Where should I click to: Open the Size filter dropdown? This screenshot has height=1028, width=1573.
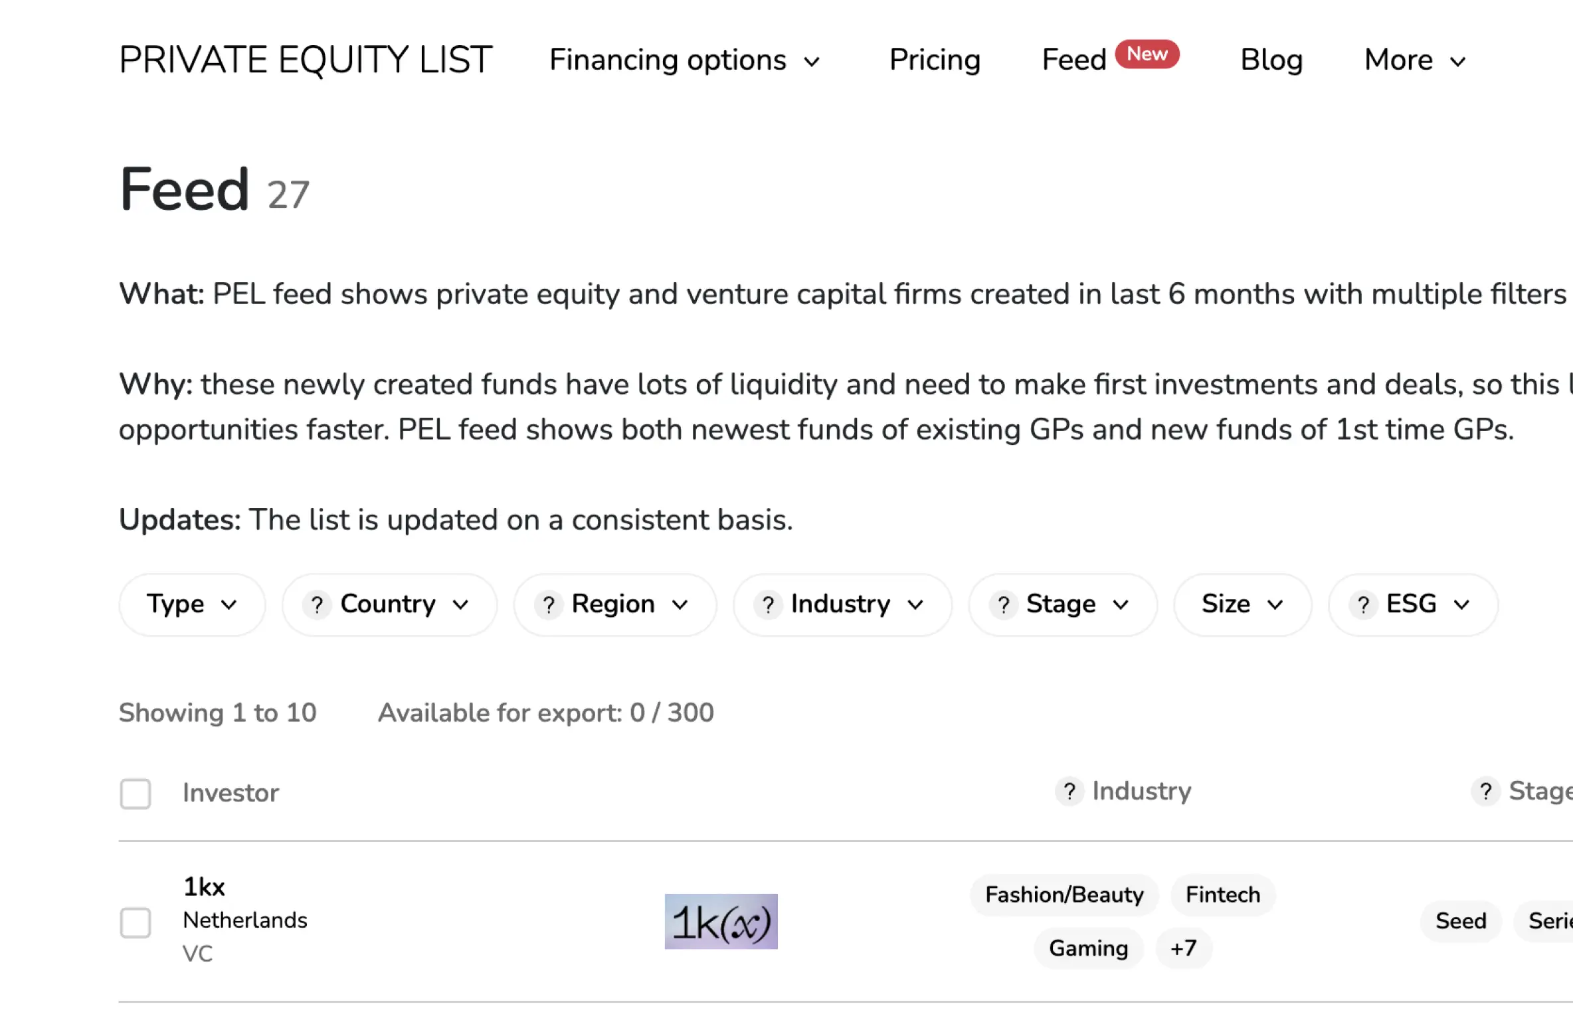click(x=1242, y=604)
